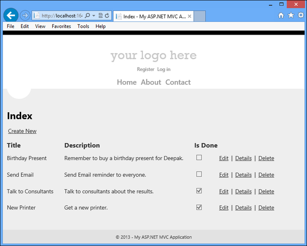The height and width of the screenshot is (246, 307).
Task: Close the Index - My ASP.NET MVC tab
Action: point(189,16)
